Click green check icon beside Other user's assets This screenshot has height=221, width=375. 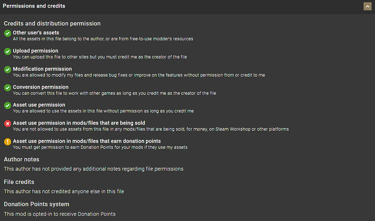7,34
